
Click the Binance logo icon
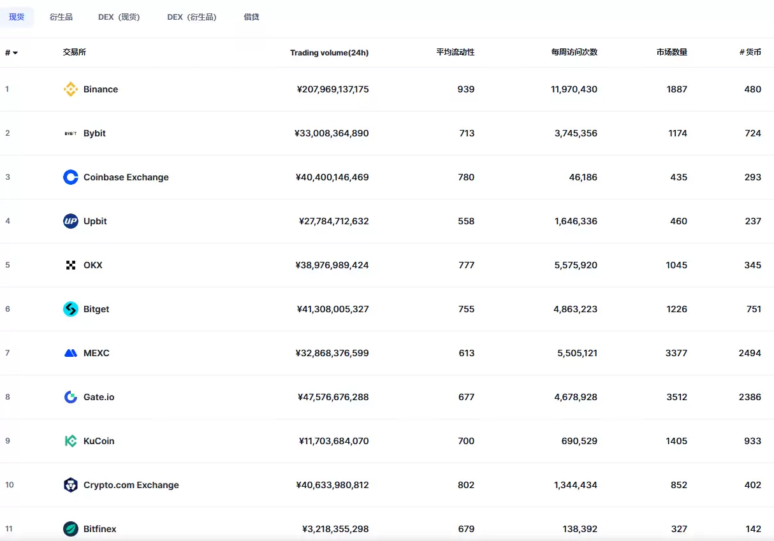(71, 89)
